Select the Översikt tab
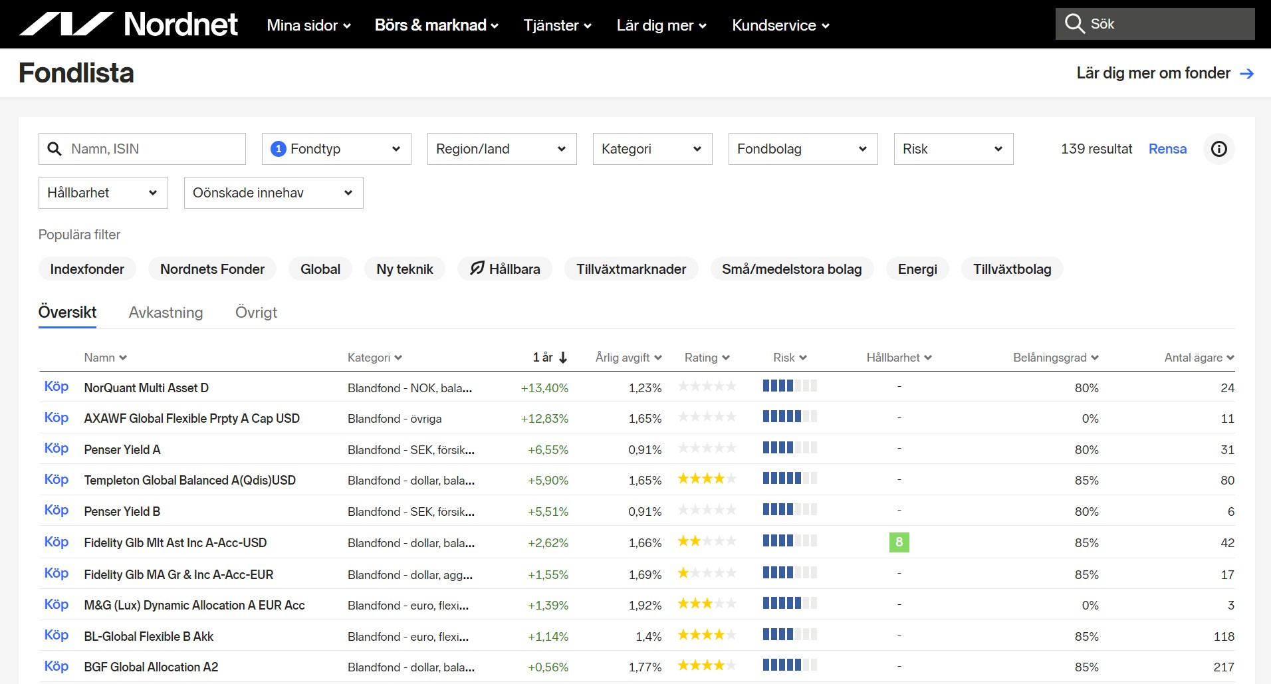 click(67, 312)
